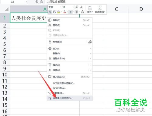Click the AutoSum sigma icon
This screenshot has width=152, height=116.
pyautogui.click(x=100, y=8)
